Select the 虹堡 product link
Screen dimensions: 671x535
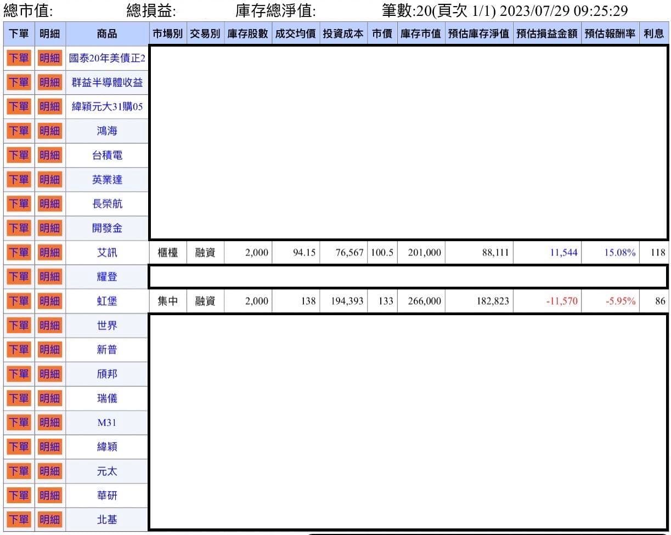pos(107,301)
